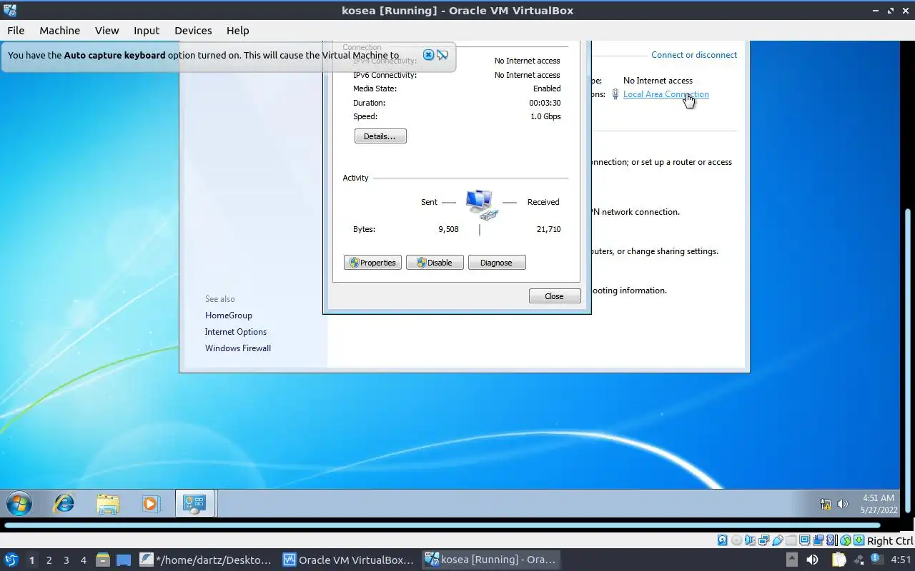Open the Help menu

tap(237, 31)
